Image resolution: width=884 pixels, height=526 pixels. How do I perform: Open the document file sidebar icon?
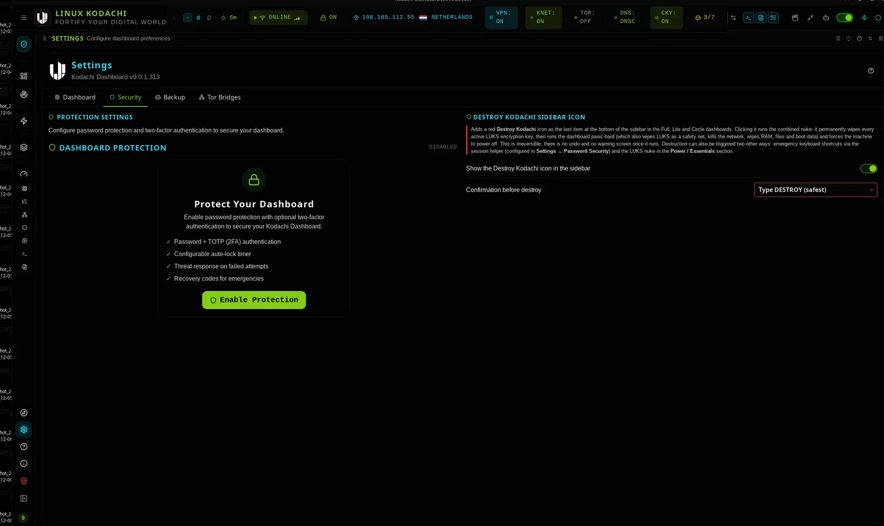(24, 267)
